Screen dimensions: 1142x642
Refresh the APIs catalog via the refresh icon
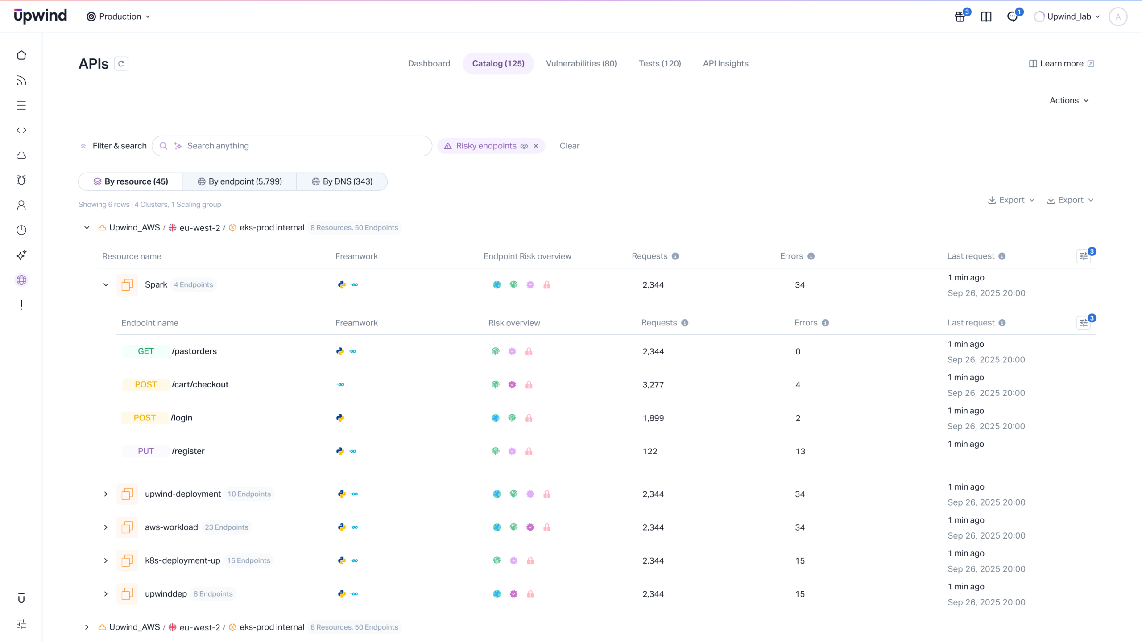(121, 63)
